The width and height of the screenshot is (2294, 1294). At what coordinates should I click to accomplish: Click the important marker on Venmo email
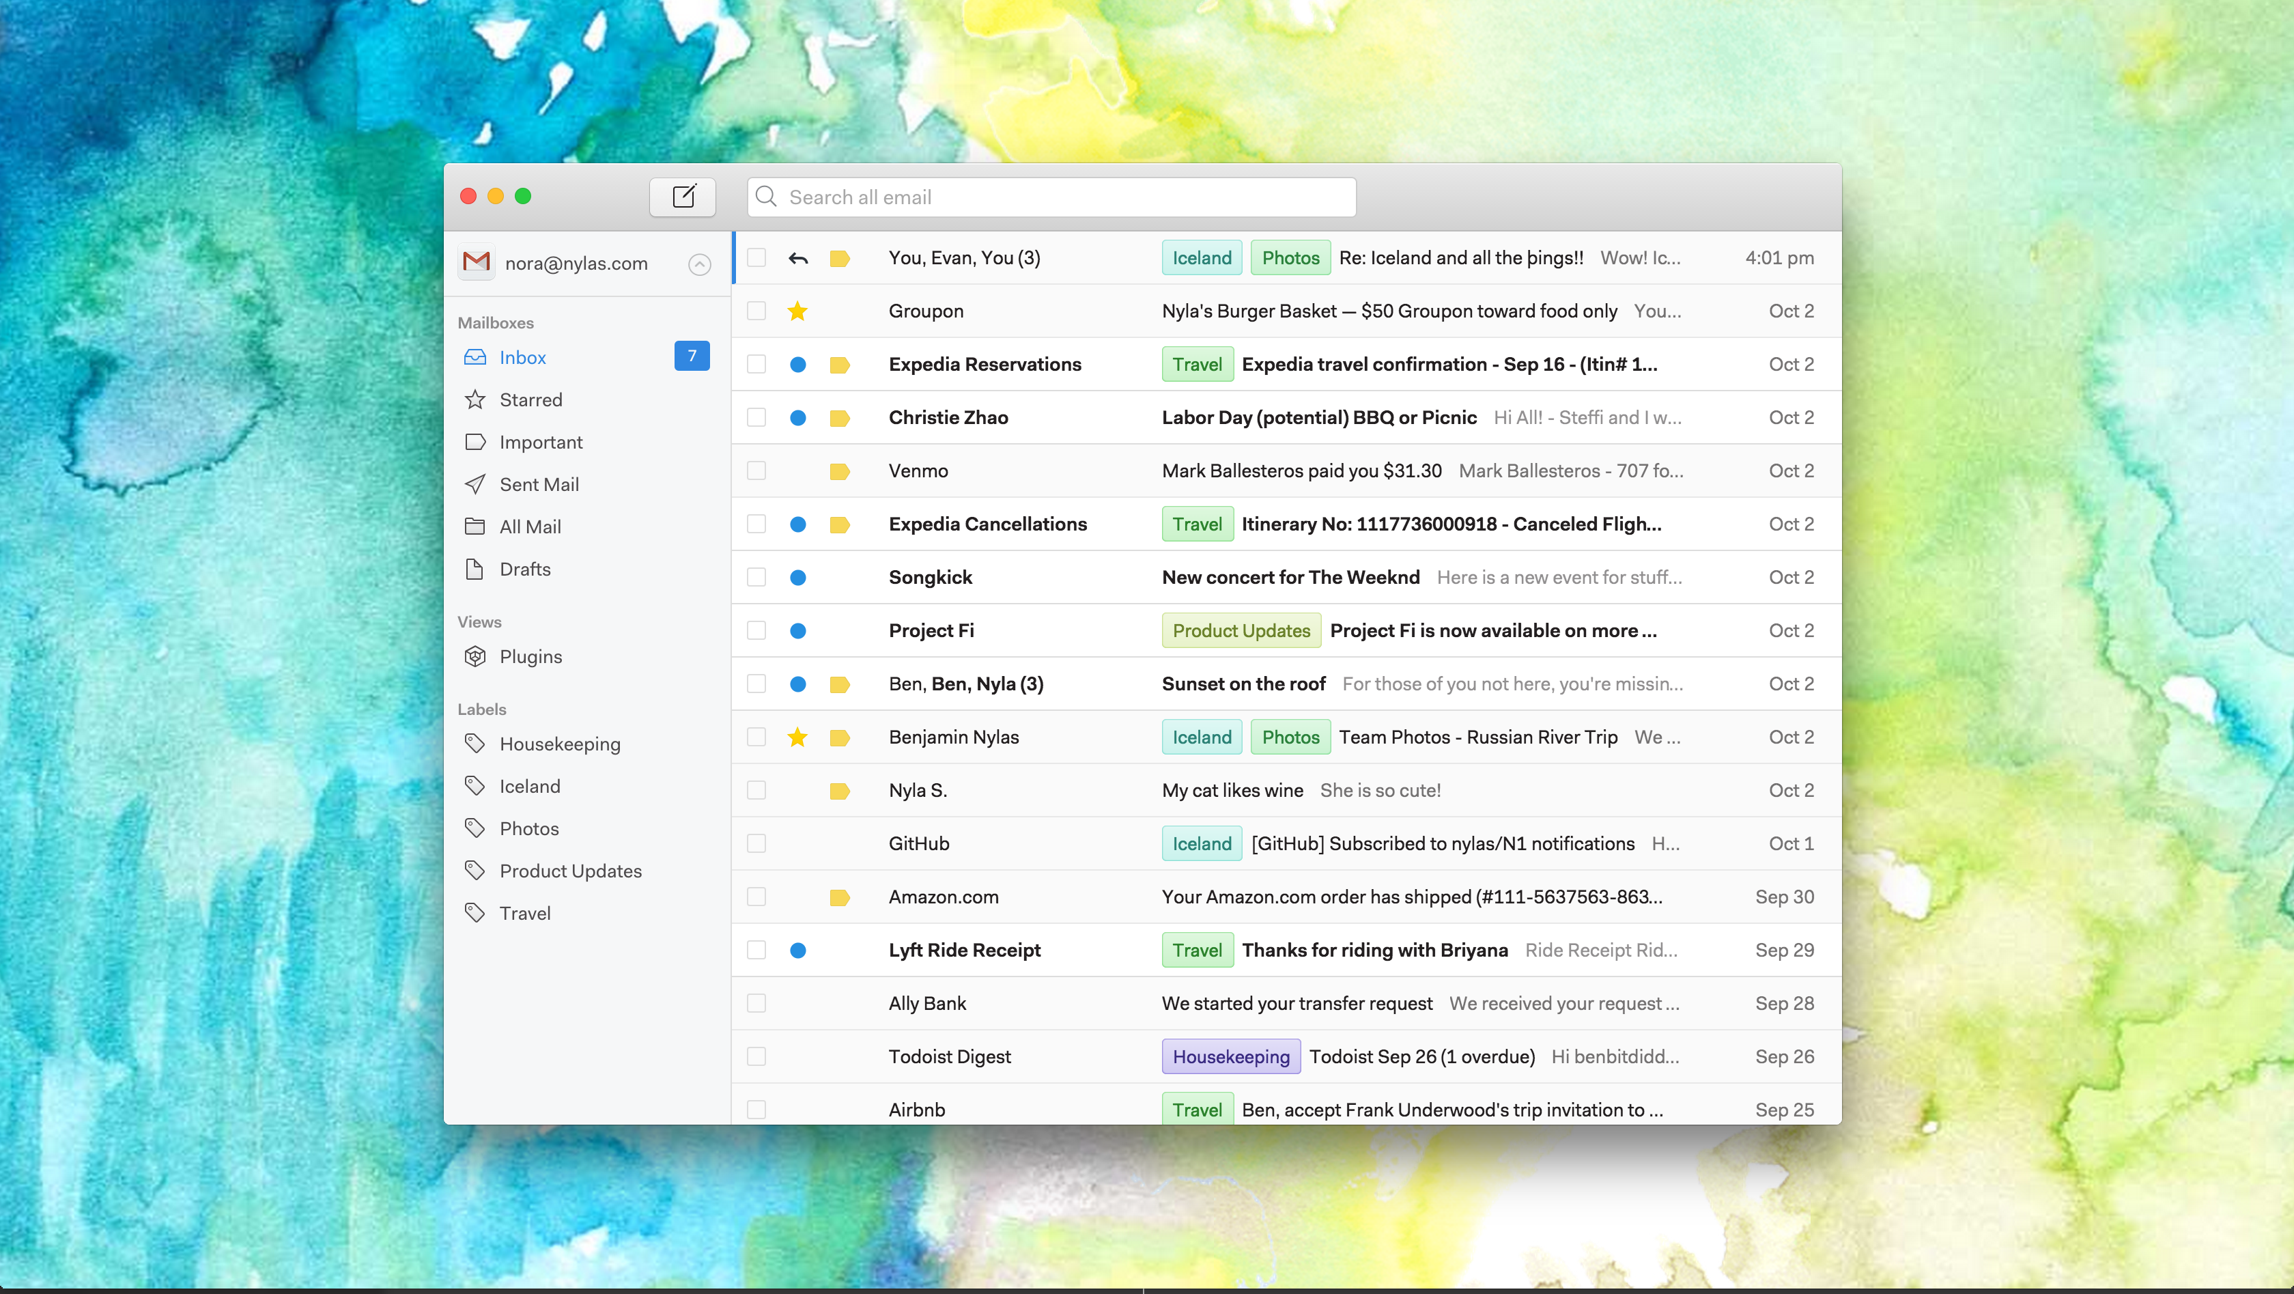point(840,471)
